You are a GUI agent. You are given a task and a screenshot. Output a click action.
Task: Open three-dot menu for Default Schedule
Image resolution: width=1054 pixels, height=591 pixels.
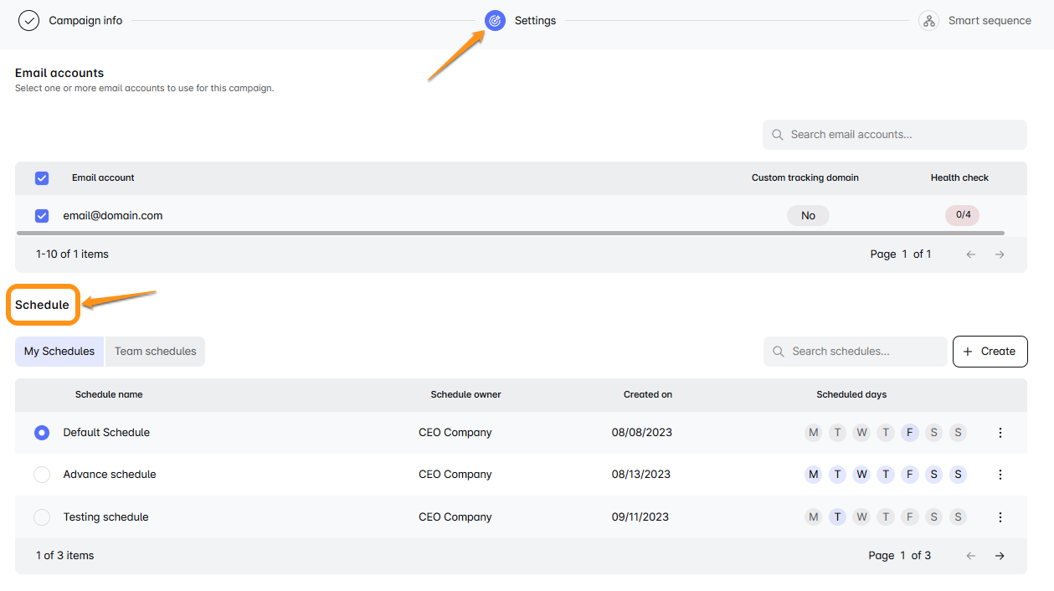pyautogui.click(x=1000, y=433)
